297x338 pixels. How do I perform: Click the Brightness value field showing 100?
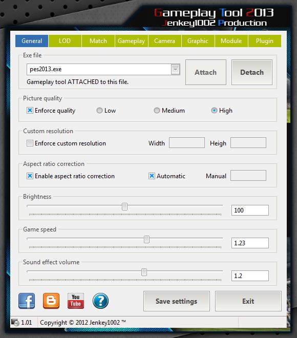[250, 210]
